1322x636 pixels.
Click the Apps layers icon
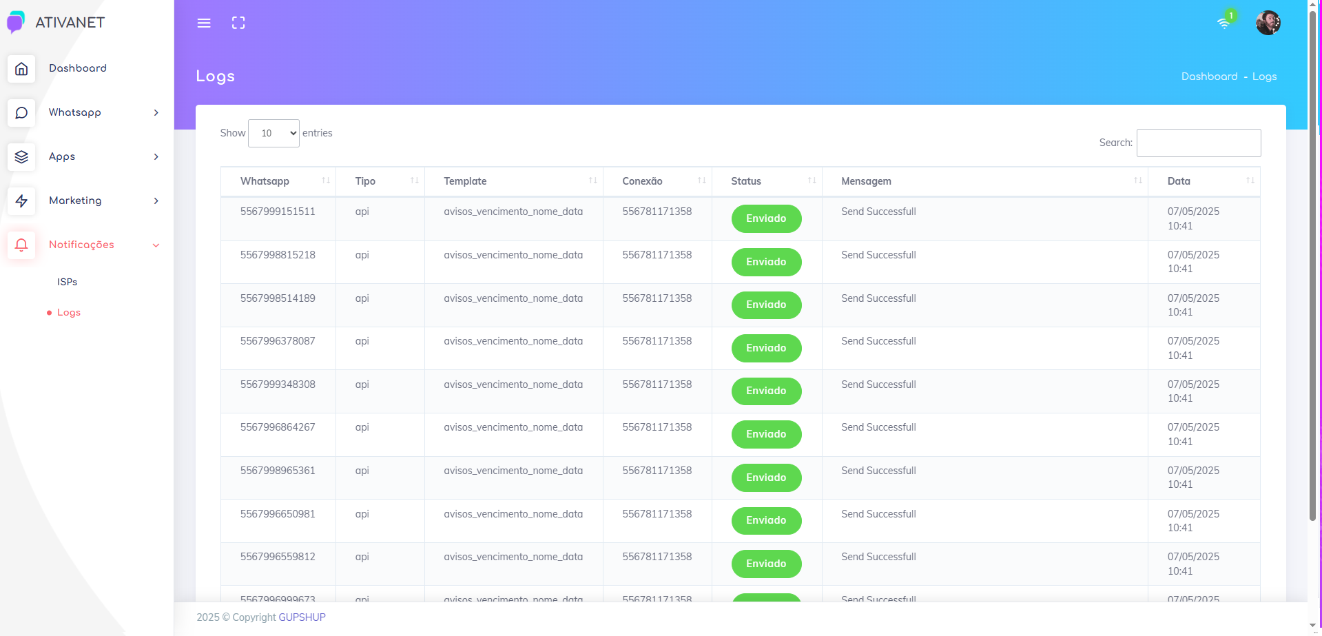click(x=21, y=156)
